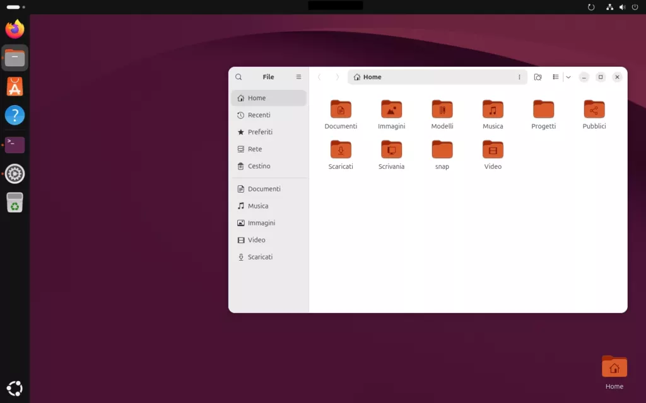Open Settings gear in dock

click(x=15, y=174)
